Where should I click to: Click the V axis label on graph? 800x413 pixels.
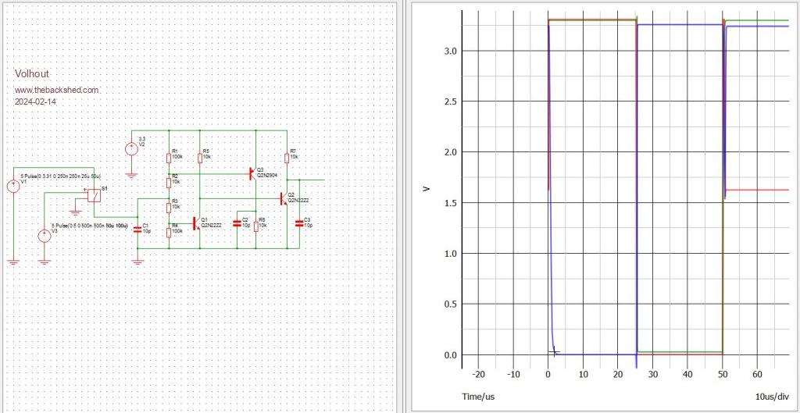pyautogui.click(x=427, y=188)
